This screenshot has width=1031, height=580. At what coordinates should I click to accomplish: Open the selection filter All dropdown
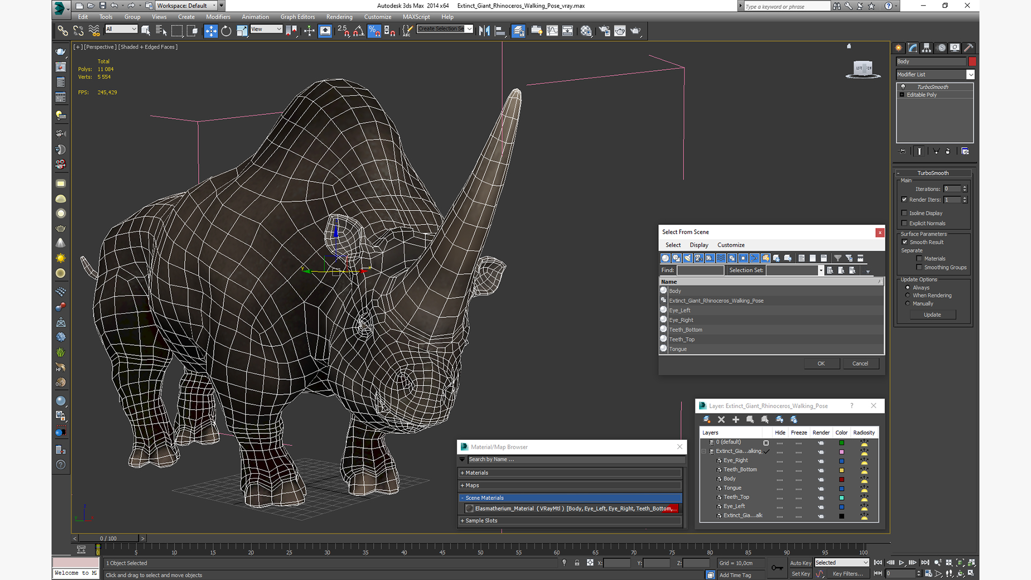pos(121,29)
